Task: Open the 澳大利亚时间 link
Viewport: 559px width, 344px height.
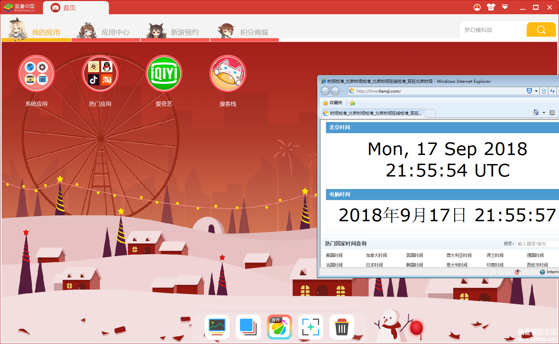Action: pos(459,255)
